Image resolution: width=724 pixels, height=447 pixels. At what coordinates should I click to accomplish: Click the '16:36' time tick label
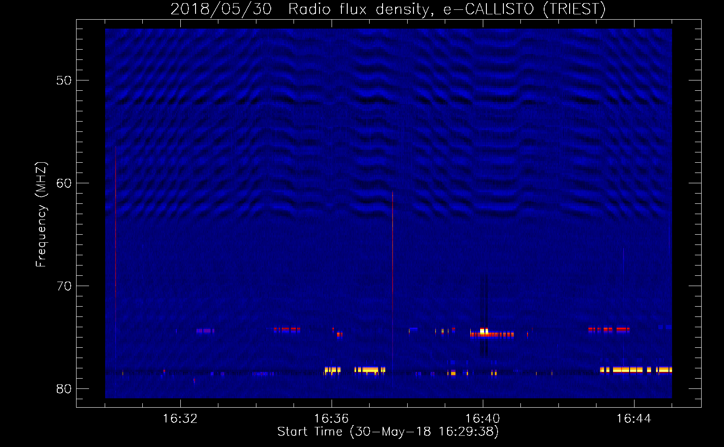coord(332,419)
